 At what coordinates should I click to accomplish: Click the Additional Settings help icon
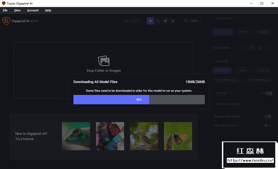pyautogui.click(x=245, y=104)
